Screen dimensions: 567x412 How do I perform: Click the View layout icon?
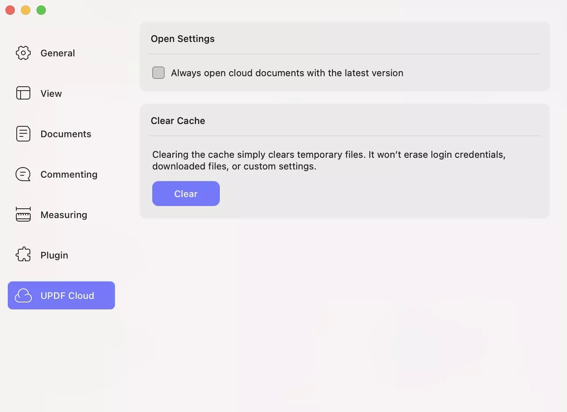(x=23, y=93)
